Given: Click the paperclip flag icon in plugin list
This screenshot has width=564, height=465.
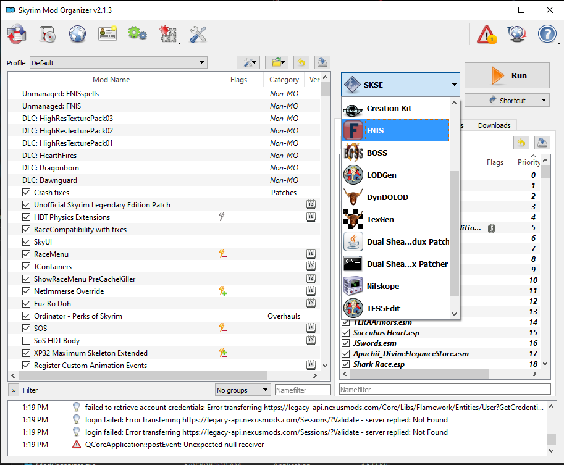Looking at the screenshot, I should pos(491,228).
